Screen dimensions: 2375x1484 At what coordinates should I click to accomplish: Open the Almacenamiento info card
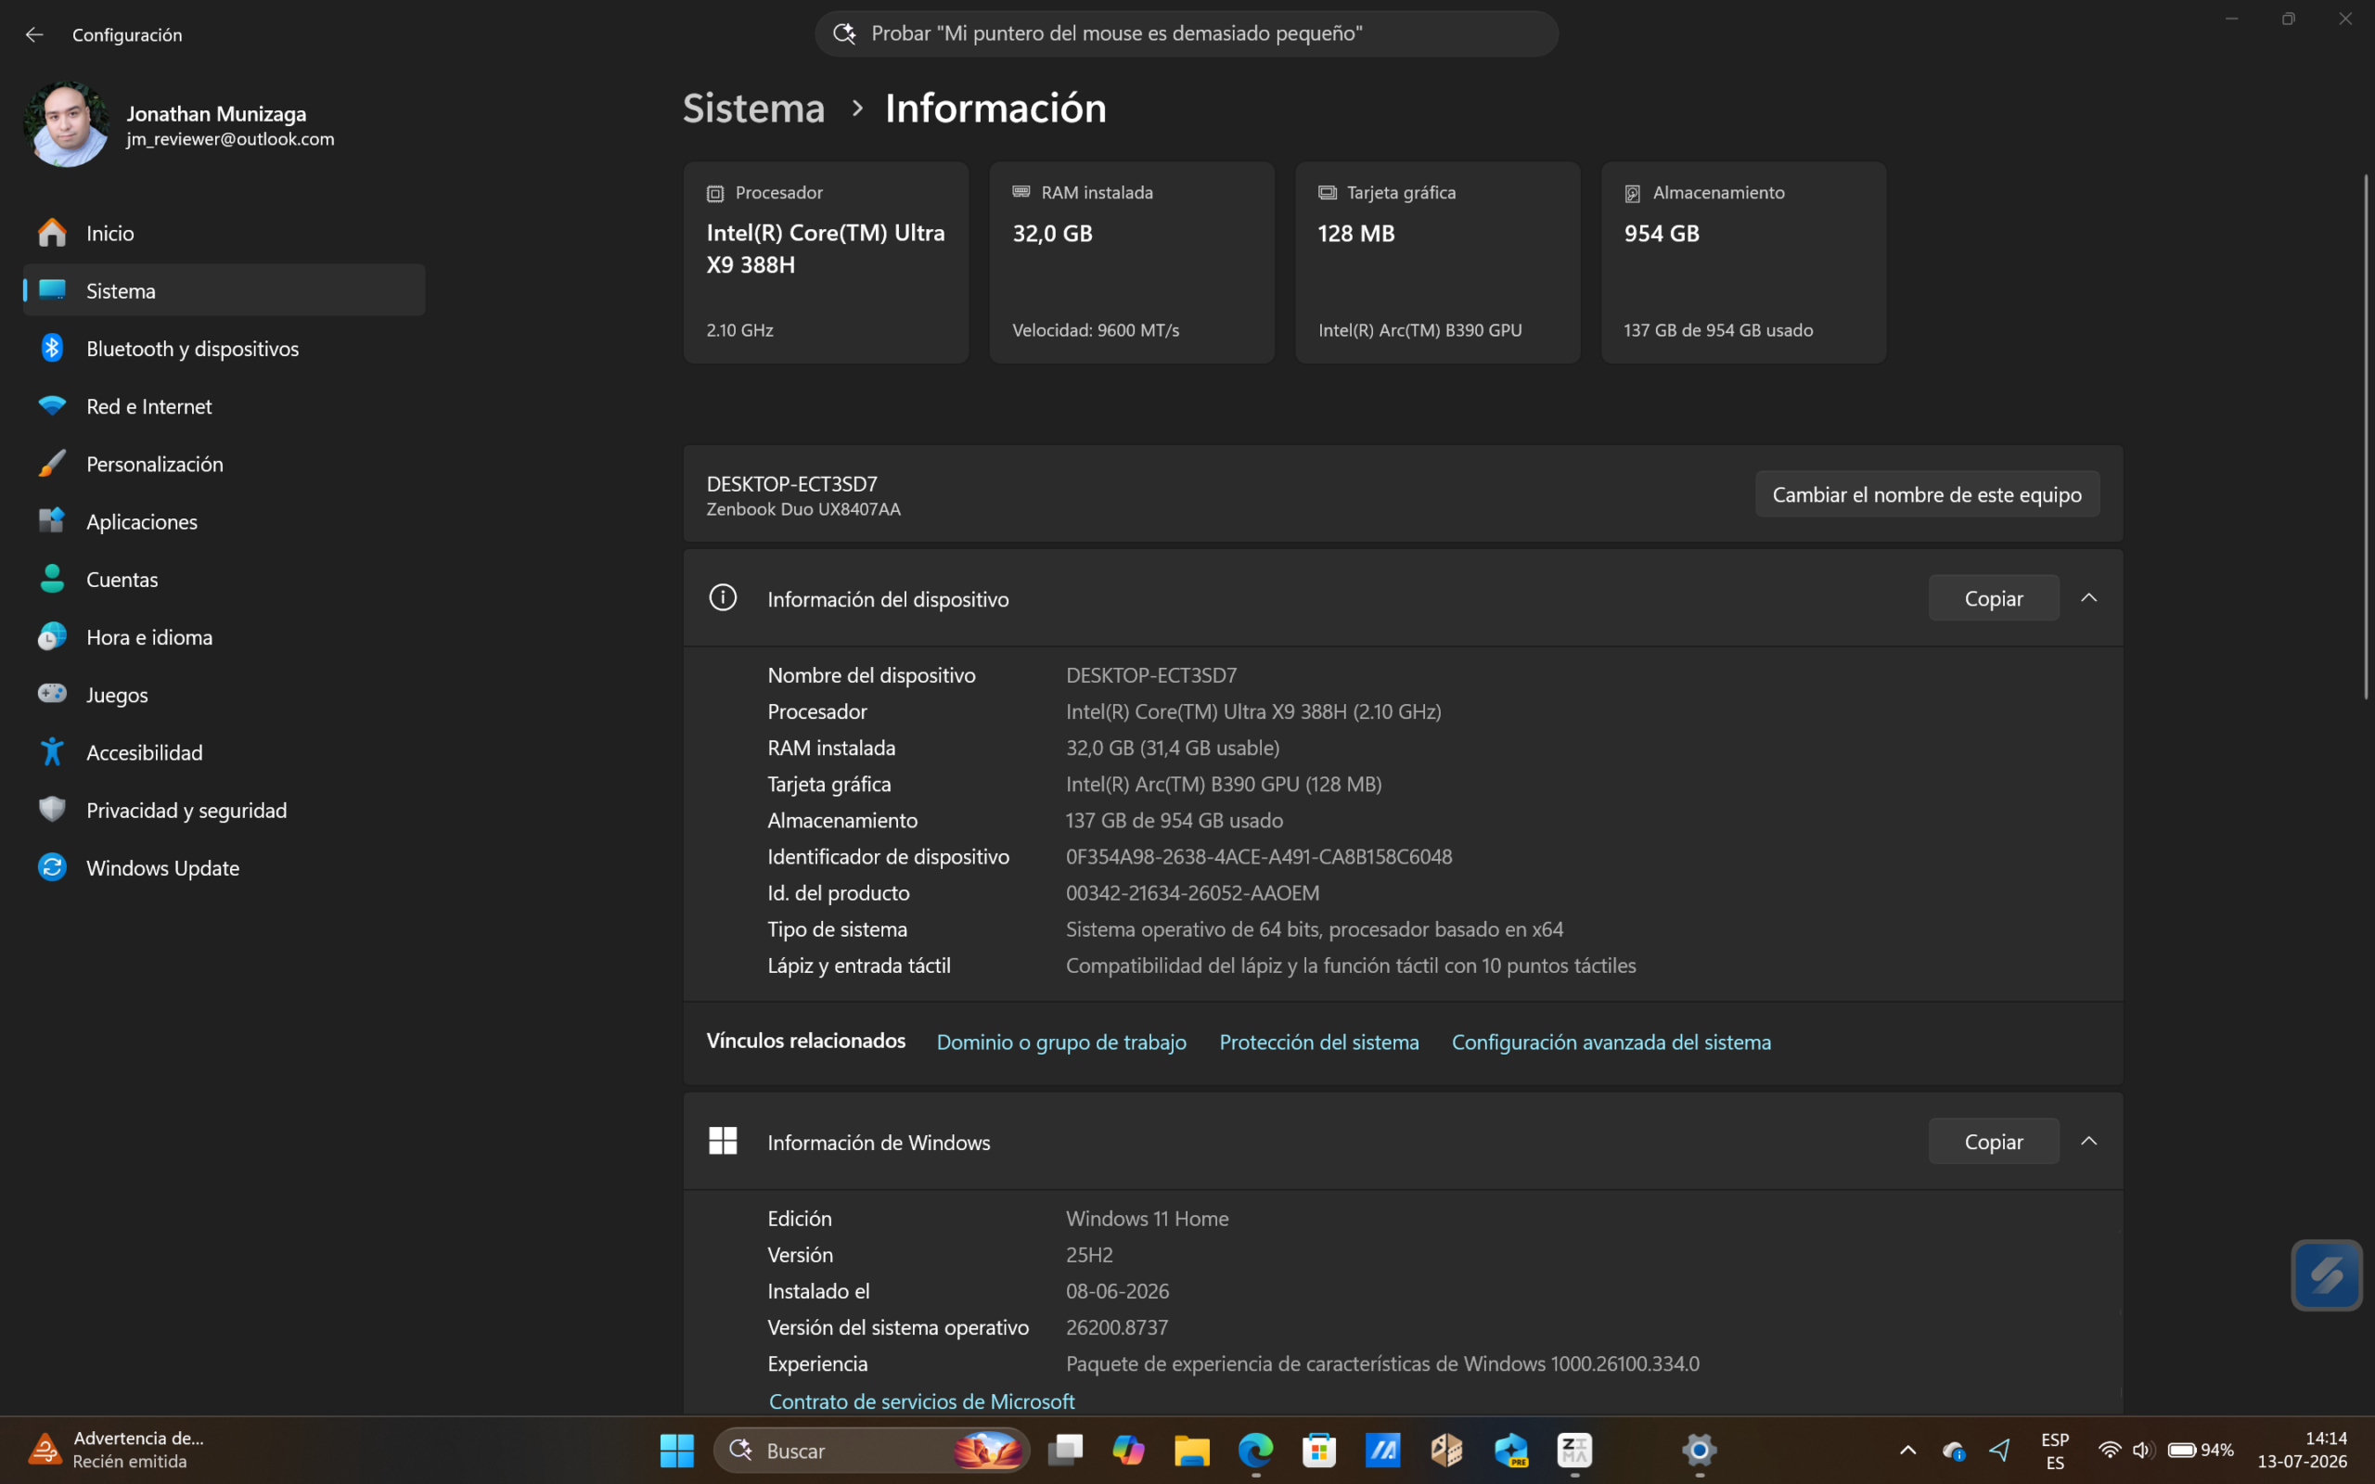[1744, 263]
